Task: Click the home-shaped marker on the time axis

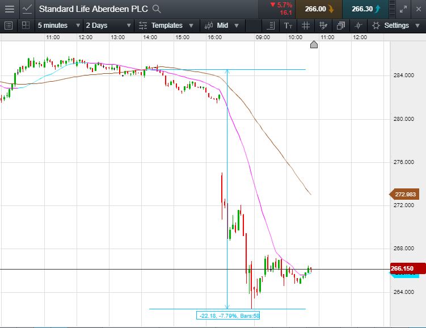Action: pos(314,45)
